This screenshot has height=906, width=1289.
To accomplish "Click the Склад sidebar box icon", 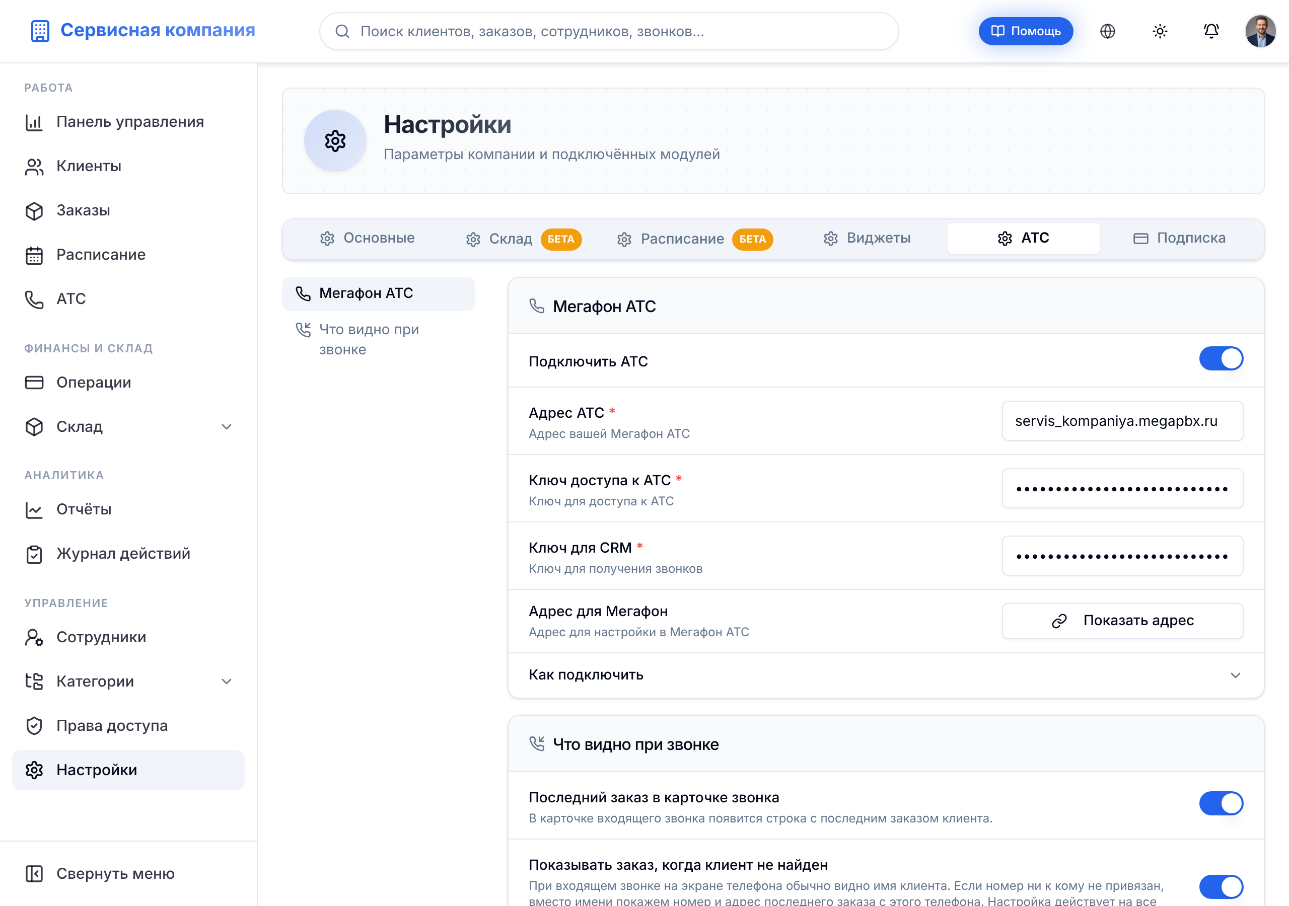I will (x=34, y=427).
